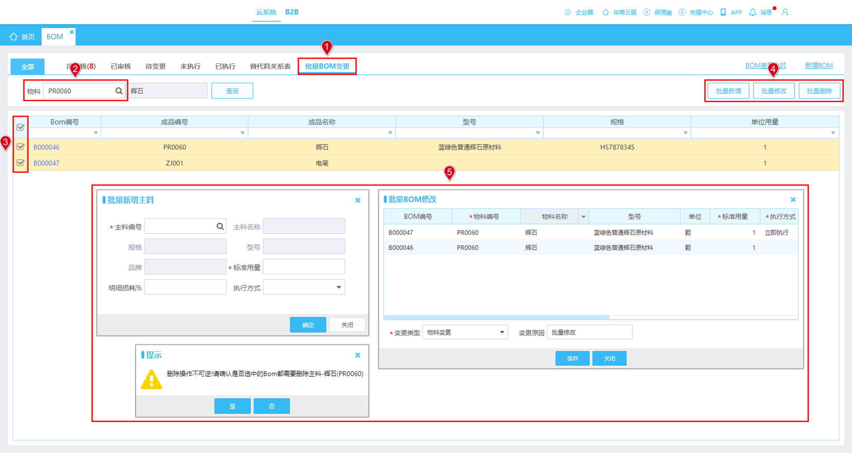852x453 pixels.
Task: Toggle the select-all header checkbox
Action: tap(20, 127)
